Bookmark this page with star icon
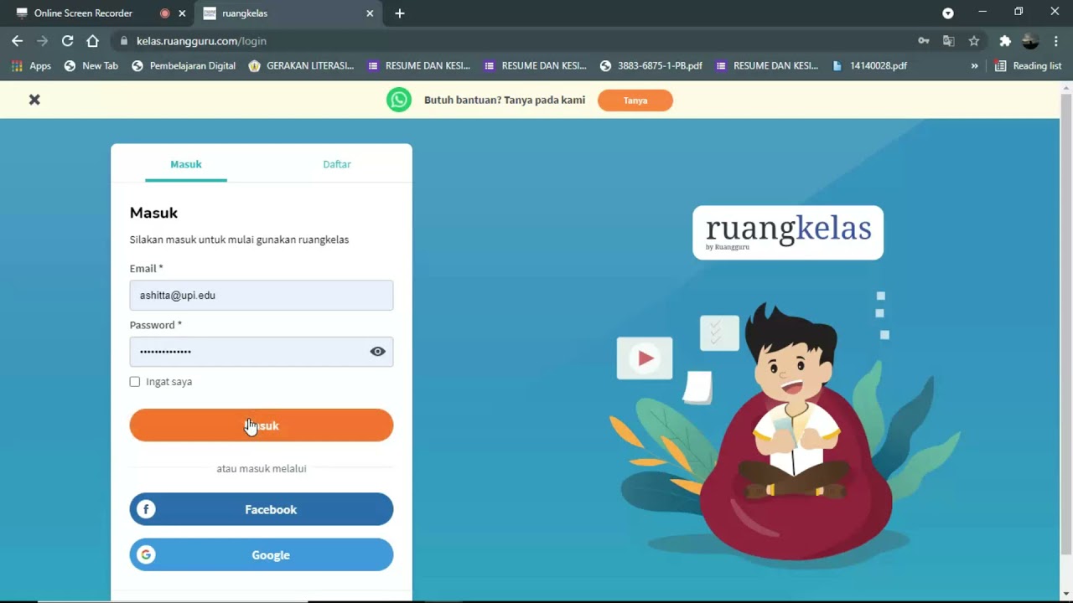This screenshot has width=1073, height=603. pyautogui.click(x=974, y=41)
